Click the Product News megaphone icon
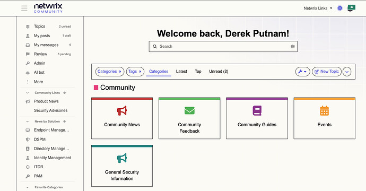366x191 pixels. click(28, 101)
